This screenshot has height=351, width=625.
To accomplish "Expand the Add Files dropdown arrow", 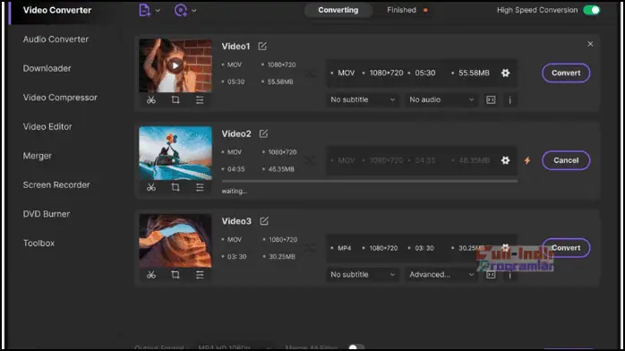I will (x=158, y=11).
